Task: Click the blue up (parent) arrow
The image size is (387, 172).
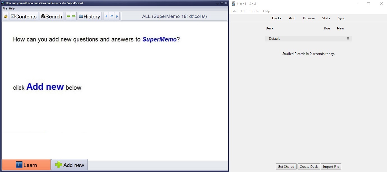Action: tap(112, 16)
